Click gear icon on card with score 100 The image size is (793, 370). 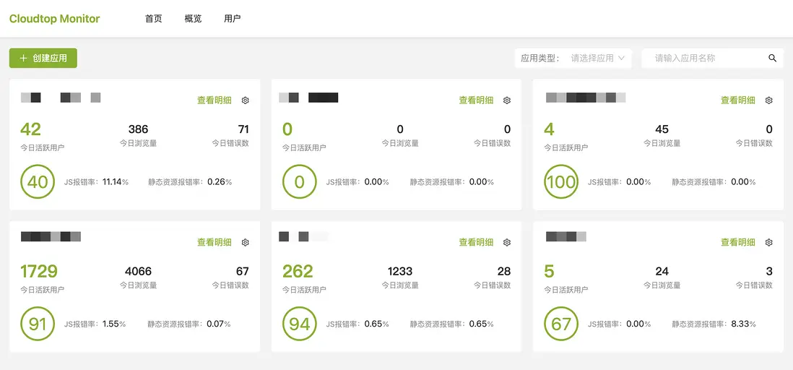tap(769, 100)
